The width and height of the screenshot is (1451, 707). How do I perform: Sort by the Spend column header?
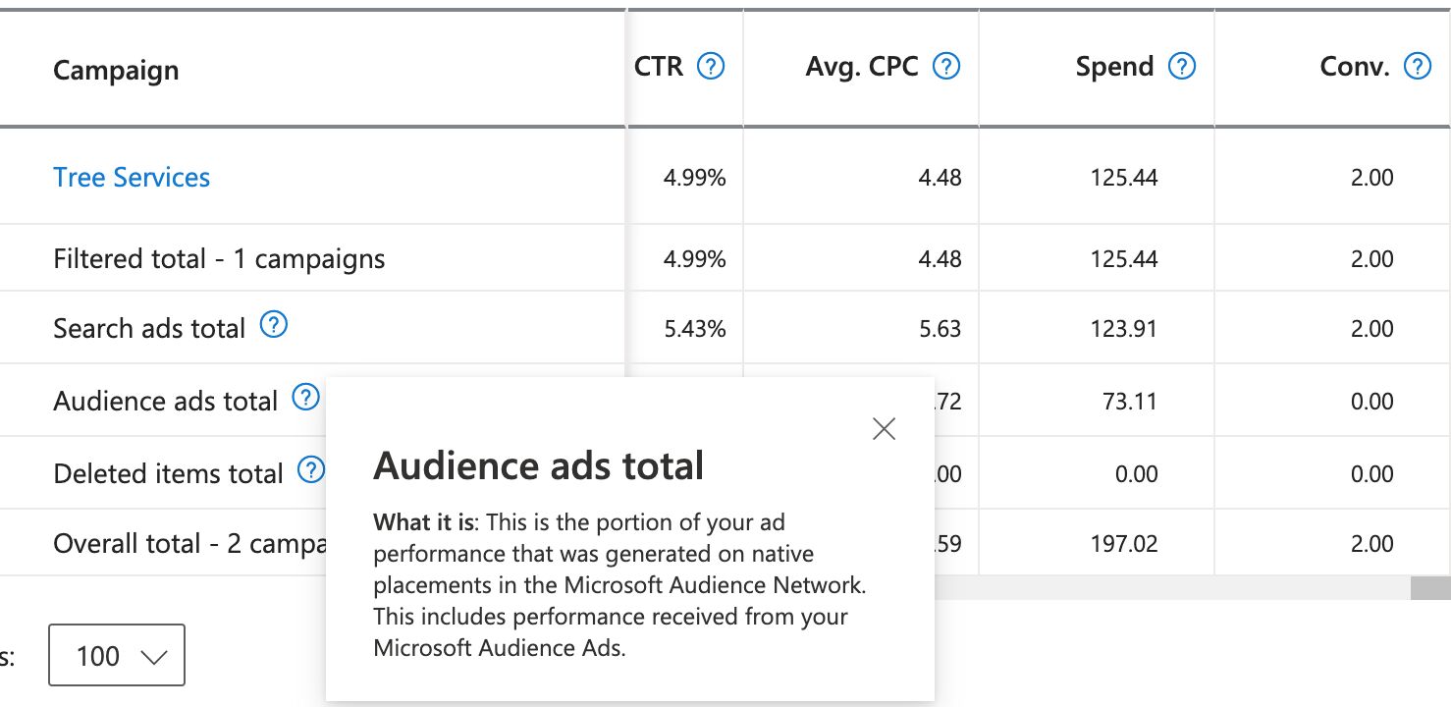point(1114,66)
